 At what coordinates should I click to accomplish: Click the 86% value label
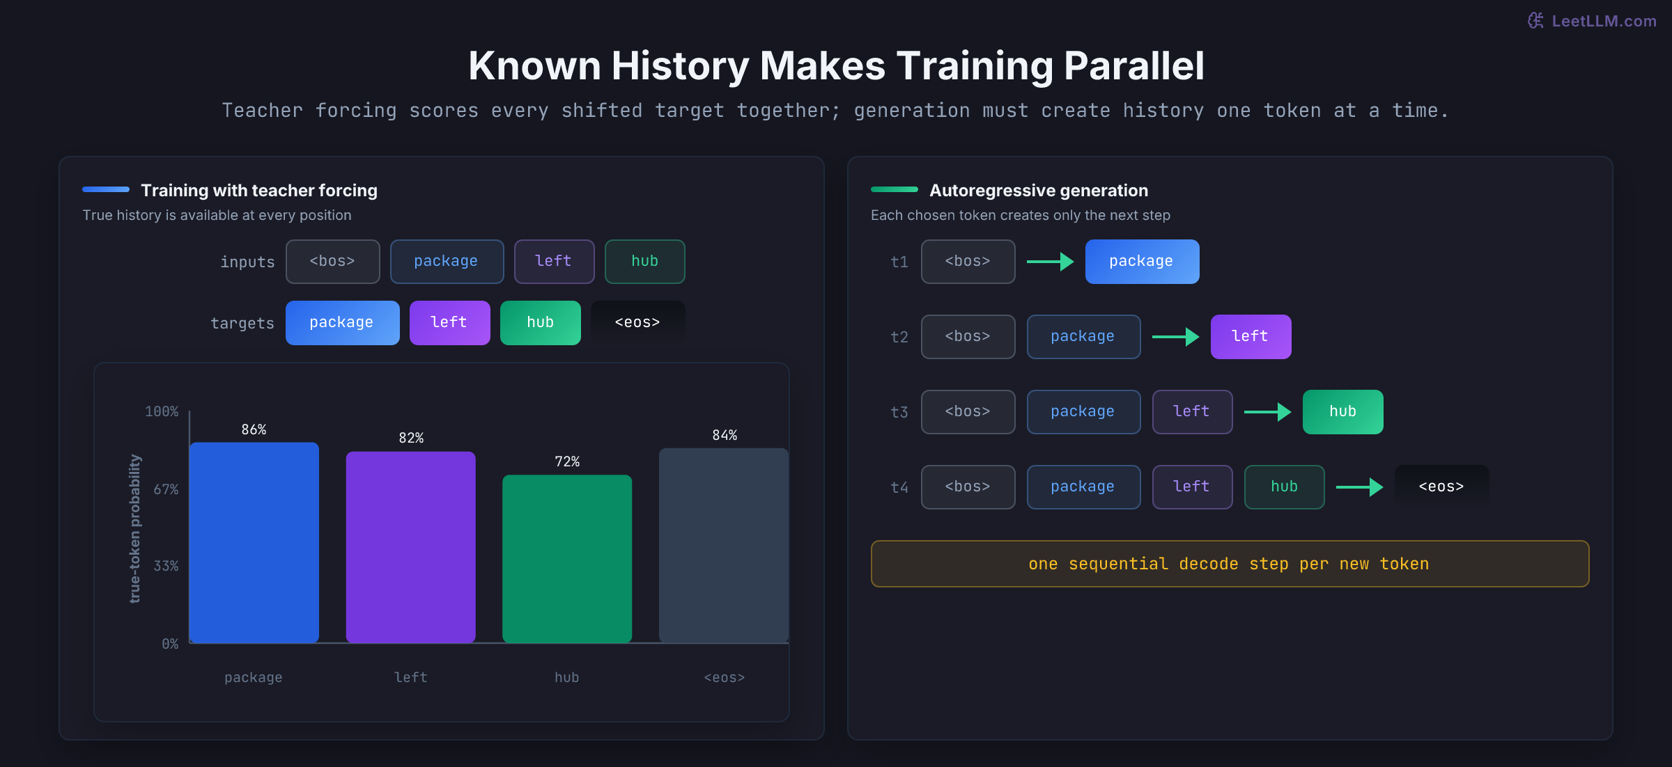tap(254, 429)
